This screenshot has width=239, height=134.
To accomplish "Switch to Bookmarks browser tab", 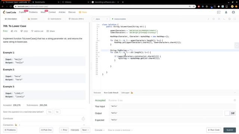I will point(46,2).
